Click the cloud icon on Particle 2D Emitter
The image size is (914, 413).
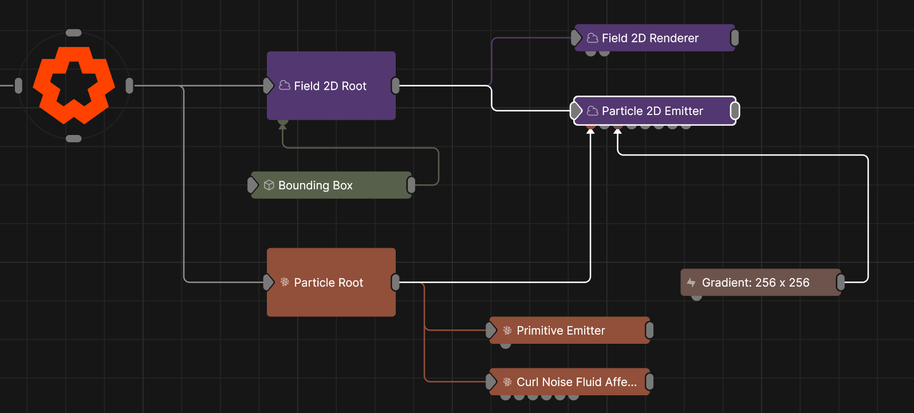tap(593, 110)
